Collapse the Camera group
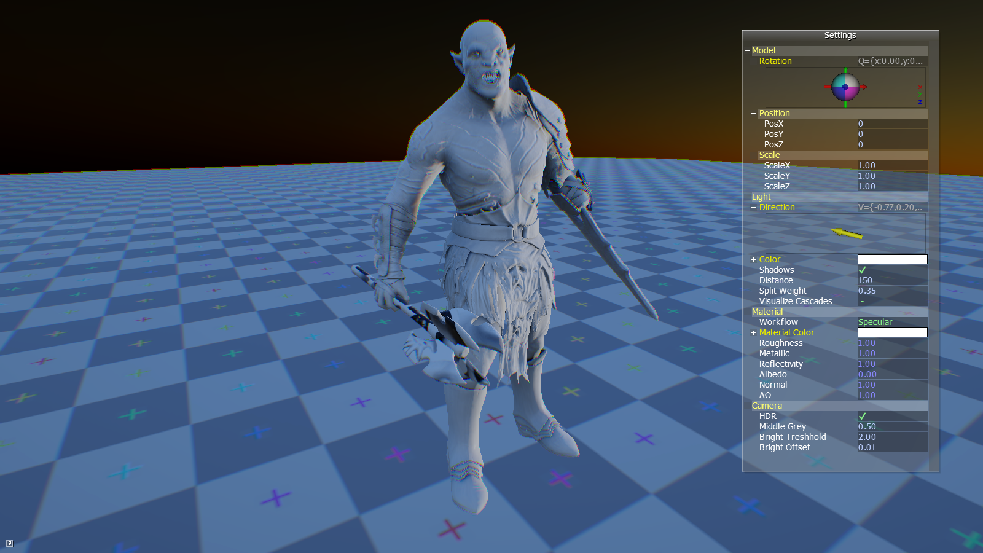983x553 pixels. coord(747,406)
